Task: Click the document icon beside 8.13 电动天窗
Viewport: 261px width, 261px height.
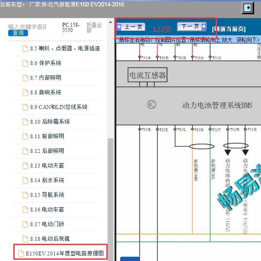Action: [x=25, y=166]
